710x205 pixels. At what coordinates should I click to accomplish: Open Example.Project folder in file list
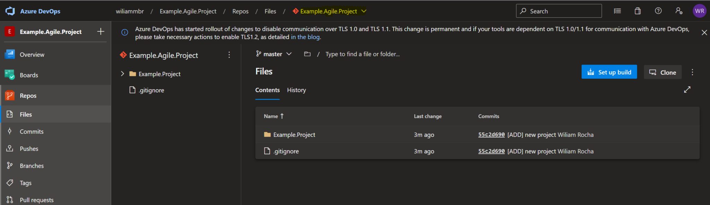pyautogui.click(x=294, y=134)
